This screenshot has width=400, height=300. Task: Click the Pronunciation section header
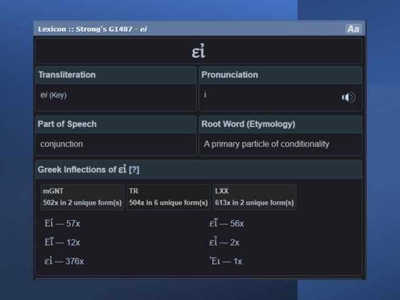coord(230,75)
